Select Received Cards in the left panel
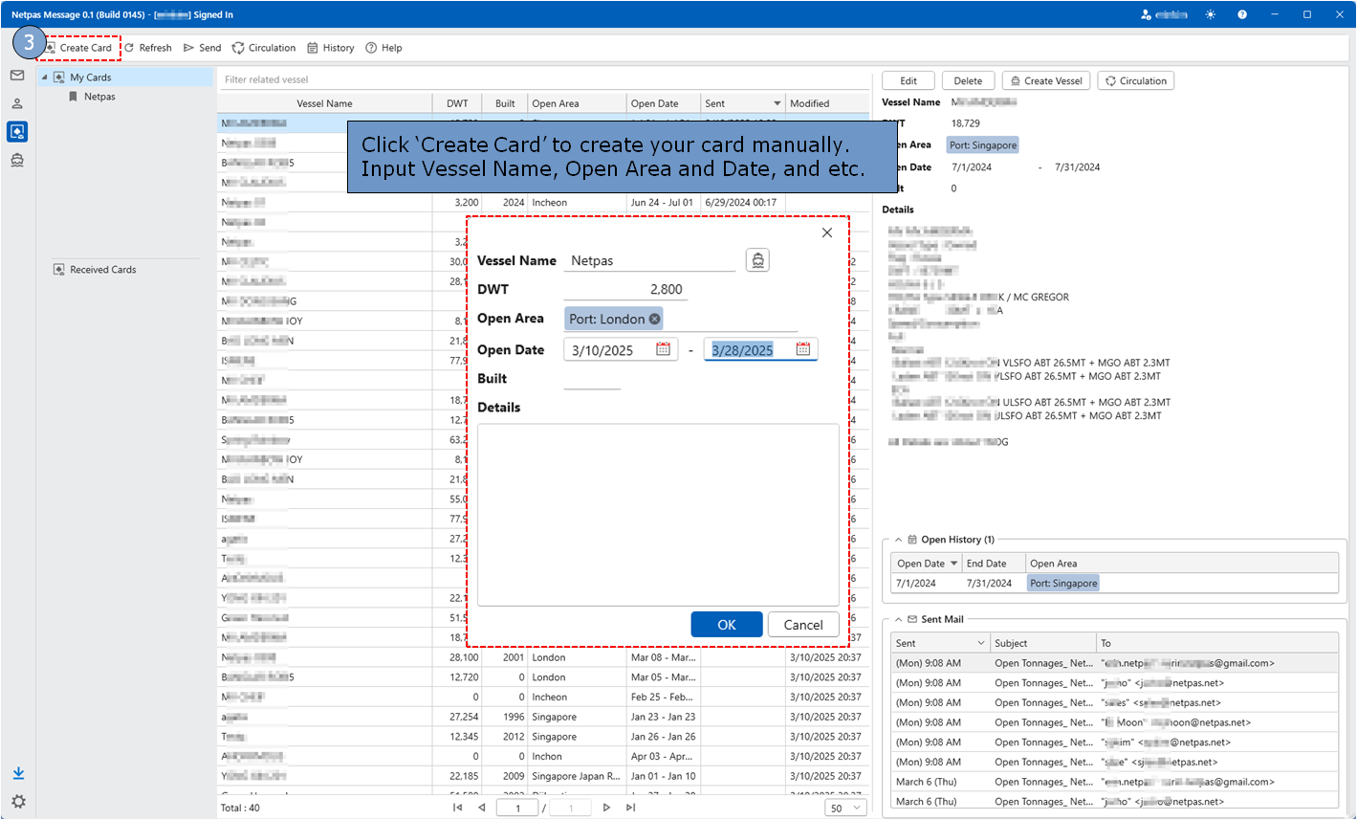The image size is (1357, 820). (95, 270)
